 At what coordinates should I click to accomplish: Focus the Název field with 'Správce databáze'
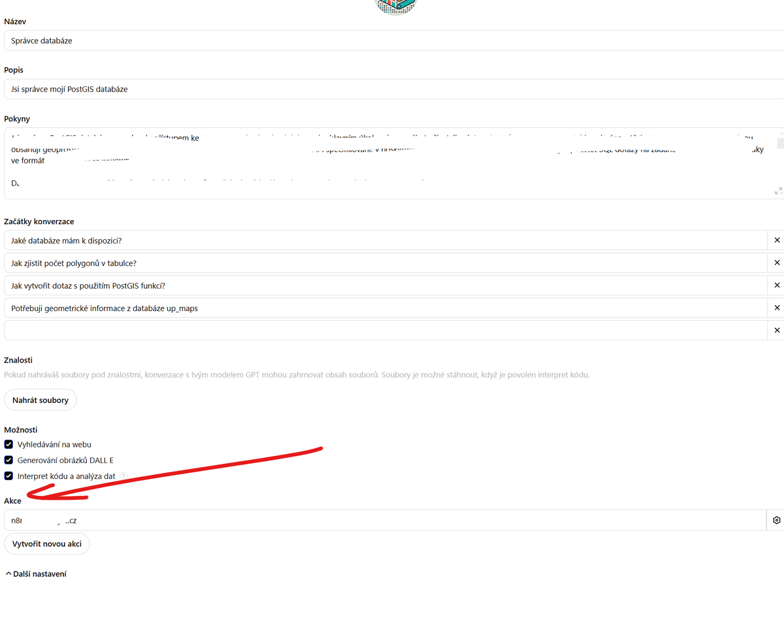(394, 41)
